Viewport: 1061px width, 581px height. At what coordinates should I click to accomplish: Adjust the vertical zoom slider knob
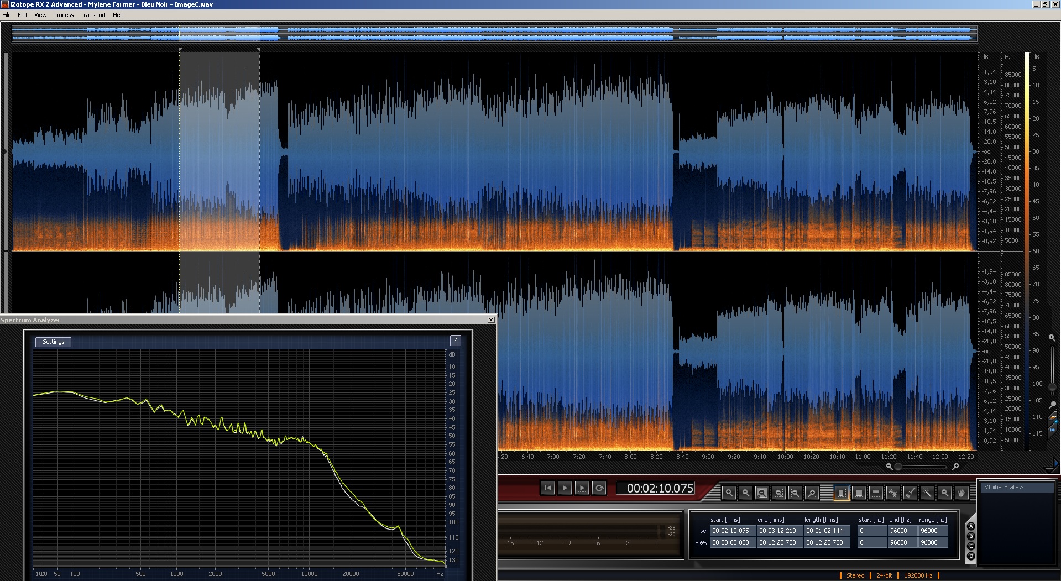tap(1052, 387)
